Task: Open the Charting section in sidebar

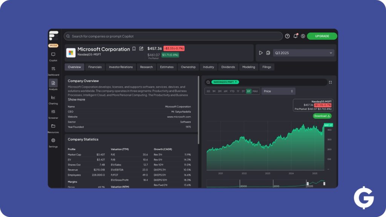Action: pos(53,98)
